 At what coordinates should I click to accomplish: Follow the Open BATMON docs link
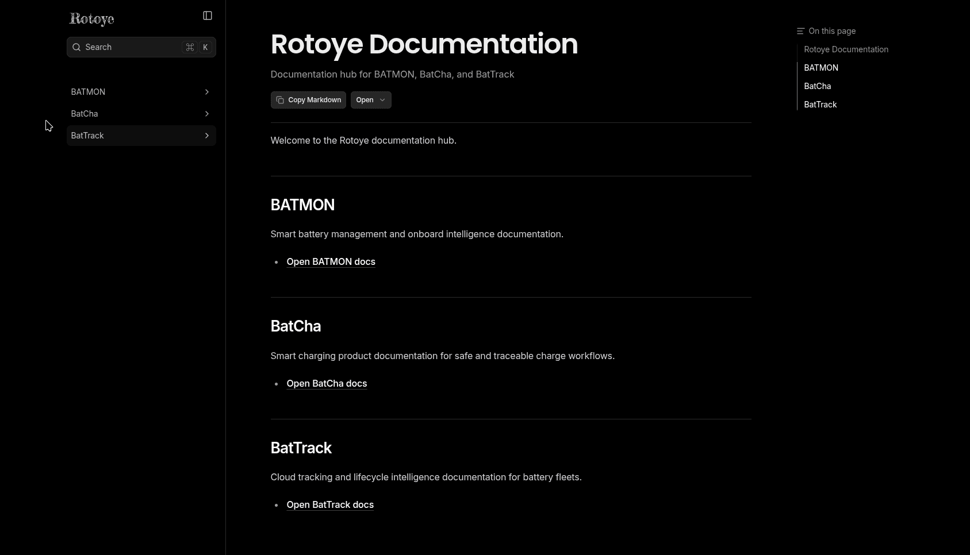[331, 262]
